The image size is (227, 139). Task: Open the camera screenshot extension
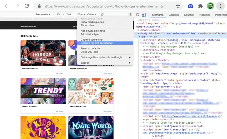tap(191, 6)
